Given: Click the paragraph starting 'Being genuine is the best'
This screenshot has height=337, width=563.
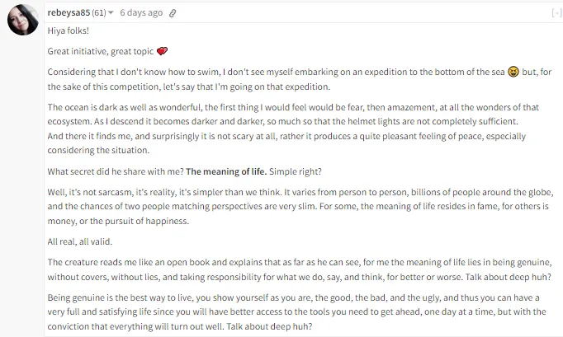Looking at the screenshot, I should click(x=296, y=312).
